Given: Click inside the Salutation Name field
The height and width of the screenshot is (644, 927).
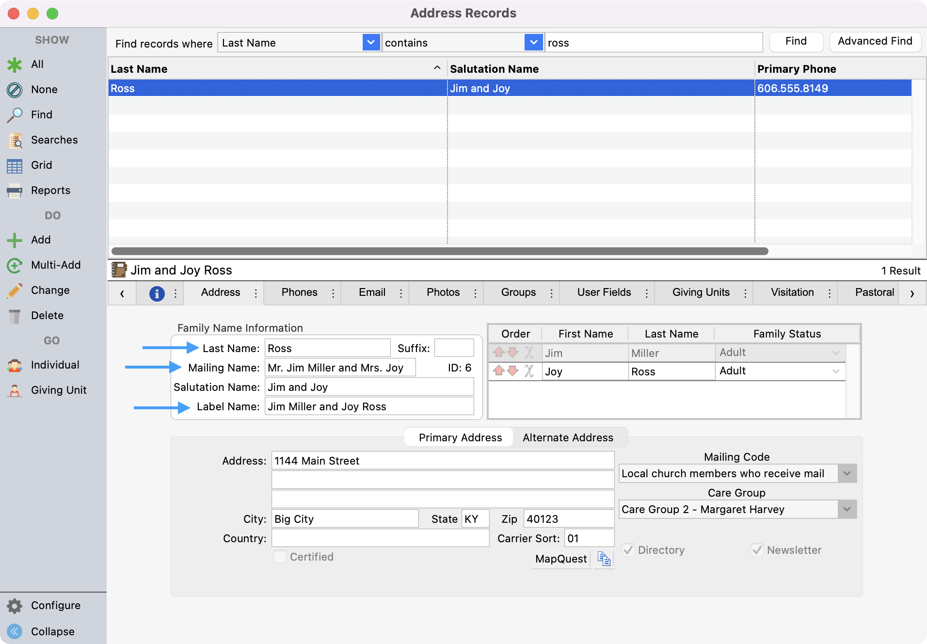Looking at the screenshot, I should click(x=368, y=386).
